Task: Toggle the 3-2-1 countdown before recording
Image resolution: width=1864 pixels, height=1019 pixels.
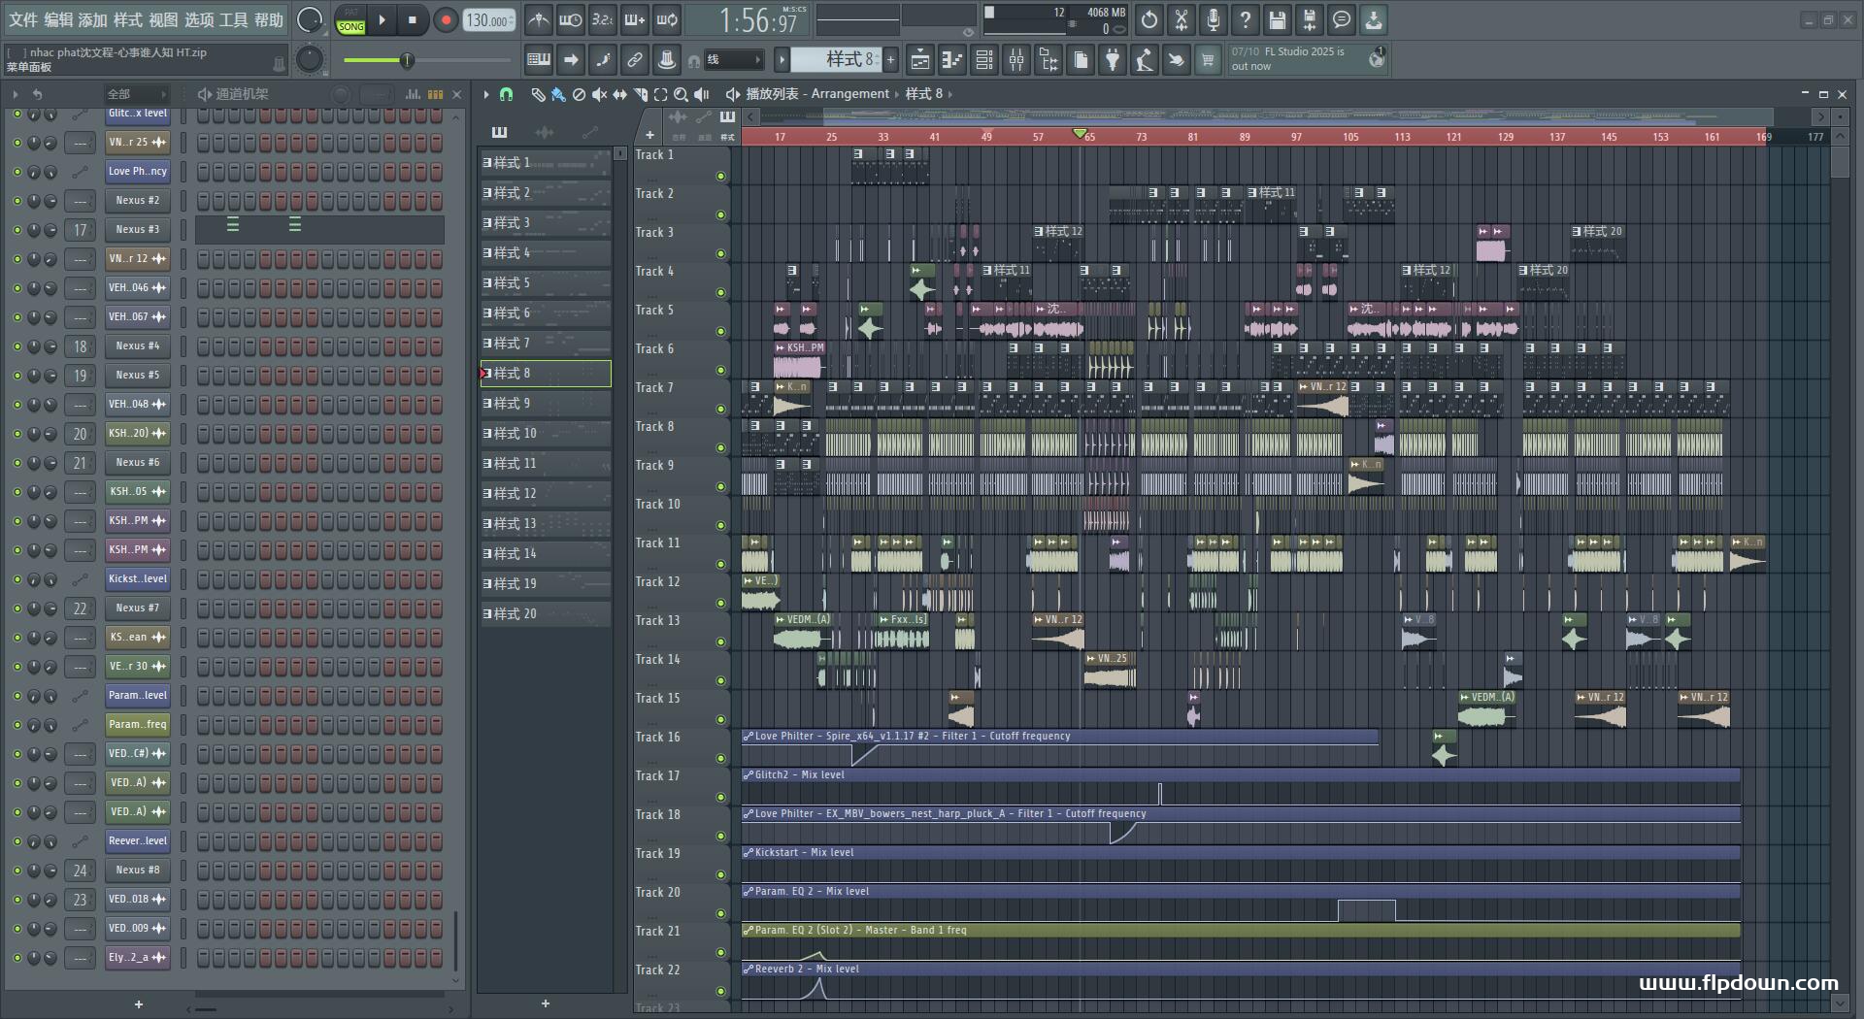Action: [x=602, y=19]
